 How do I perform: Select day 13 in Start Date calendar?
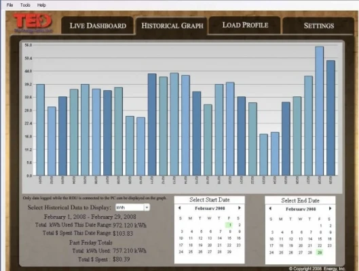tap(210, 238)
